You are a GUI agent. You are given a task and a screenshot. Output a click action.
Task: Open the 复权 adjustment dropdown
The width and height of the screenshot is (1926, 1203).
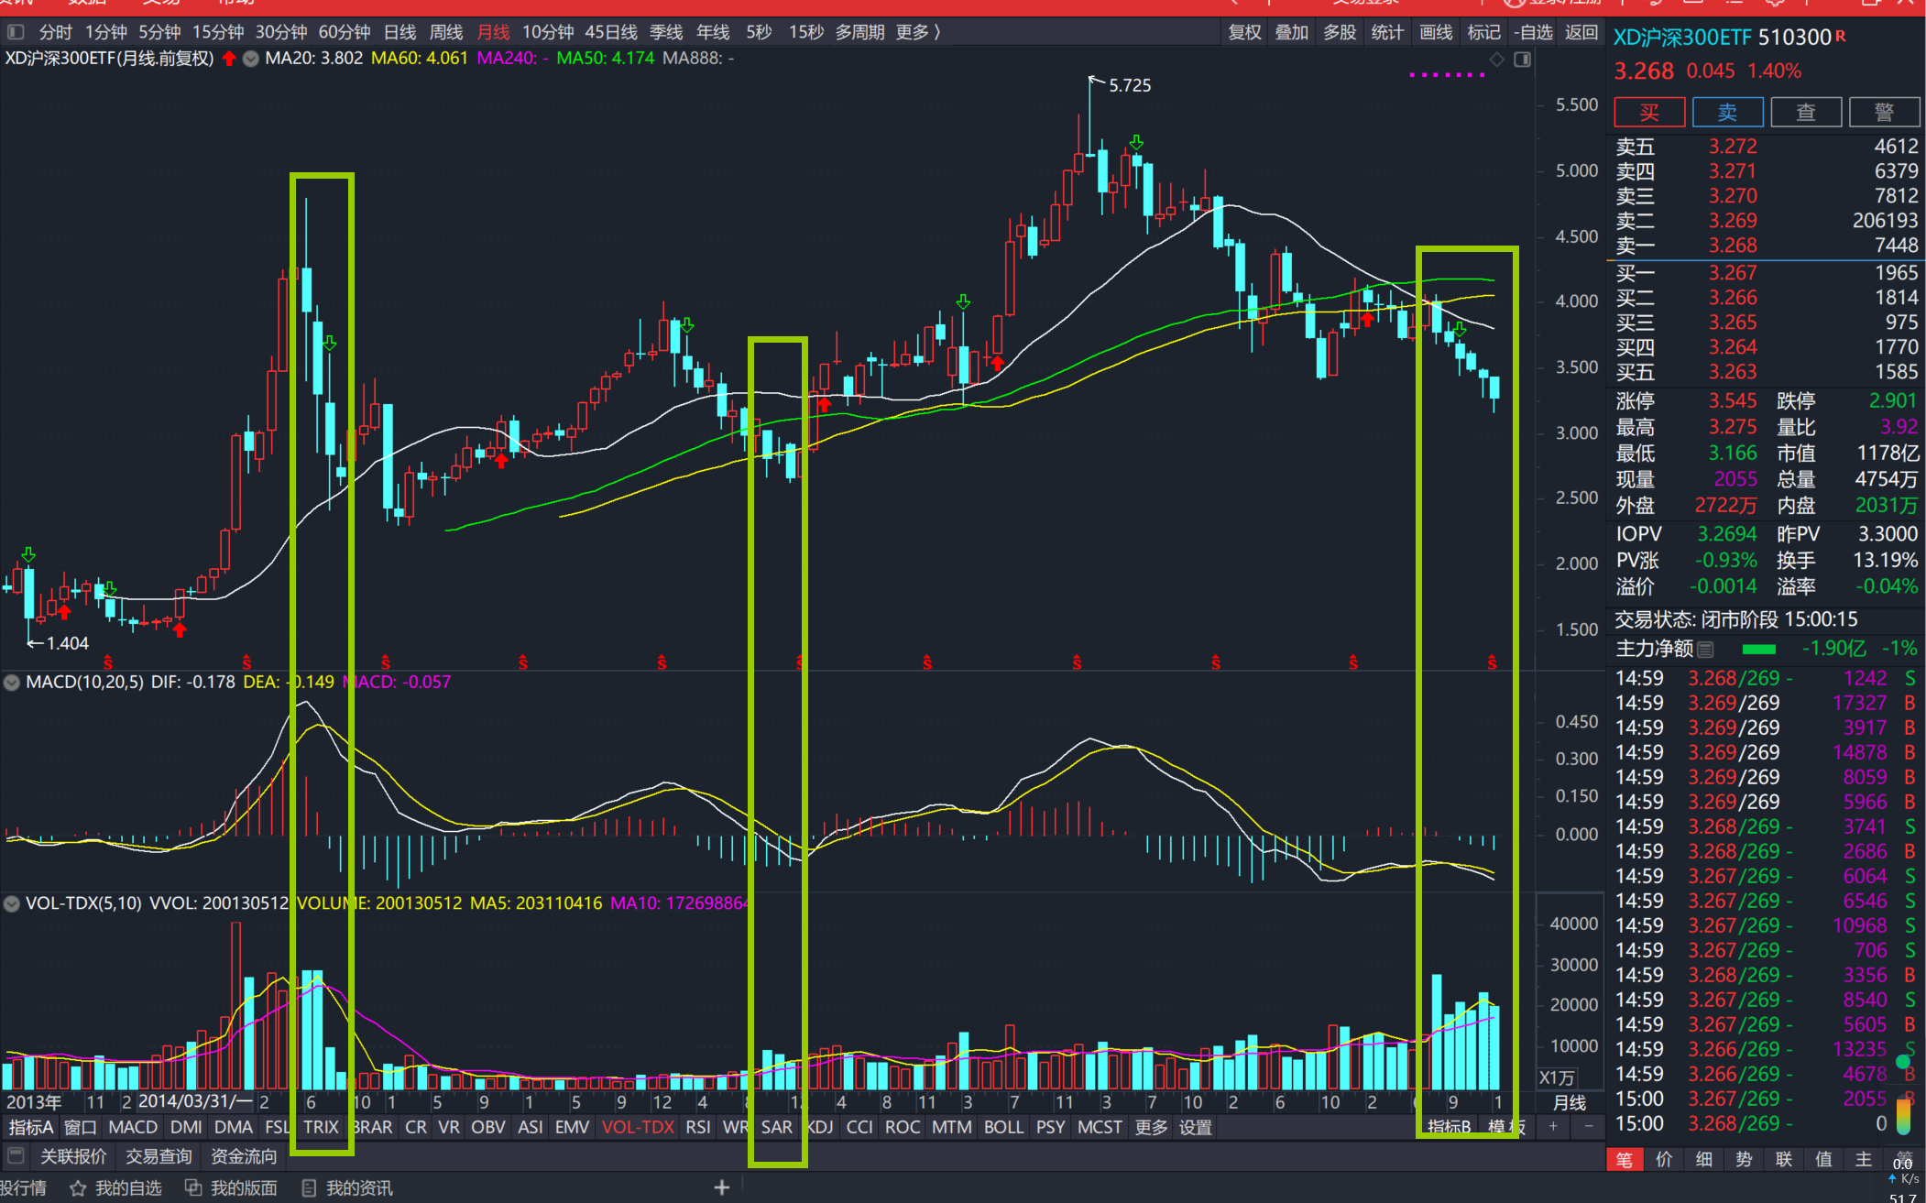[1244, 32]
